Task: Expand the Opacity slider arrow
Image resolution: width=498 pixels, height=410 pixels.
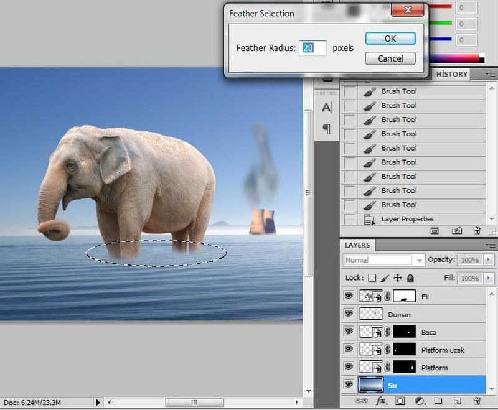Action: (x=489, y=259)
